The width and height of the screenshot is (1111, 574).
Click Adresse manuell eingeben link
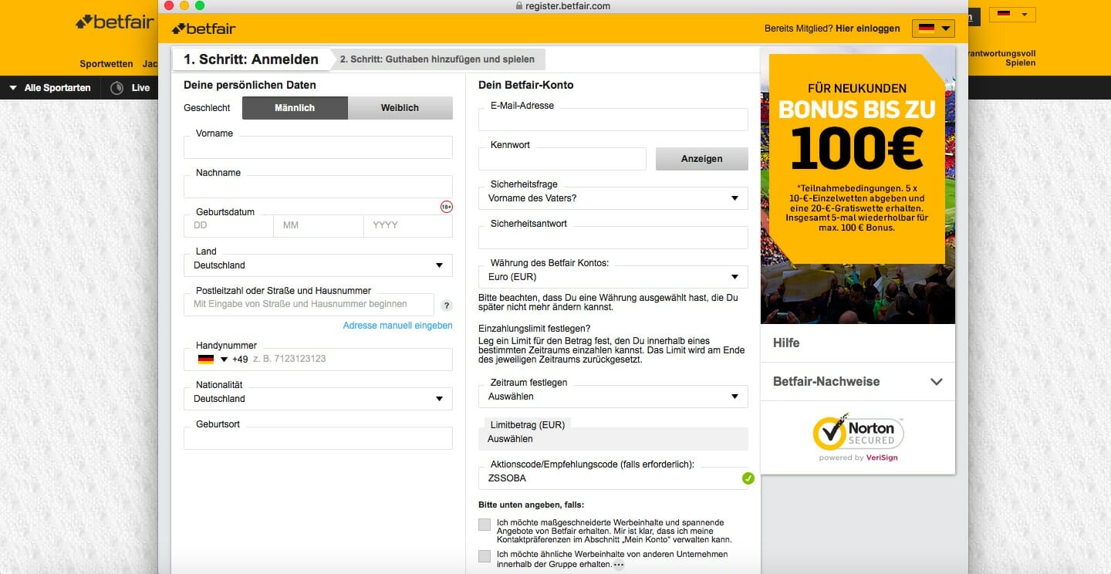[x=398, y=326]
